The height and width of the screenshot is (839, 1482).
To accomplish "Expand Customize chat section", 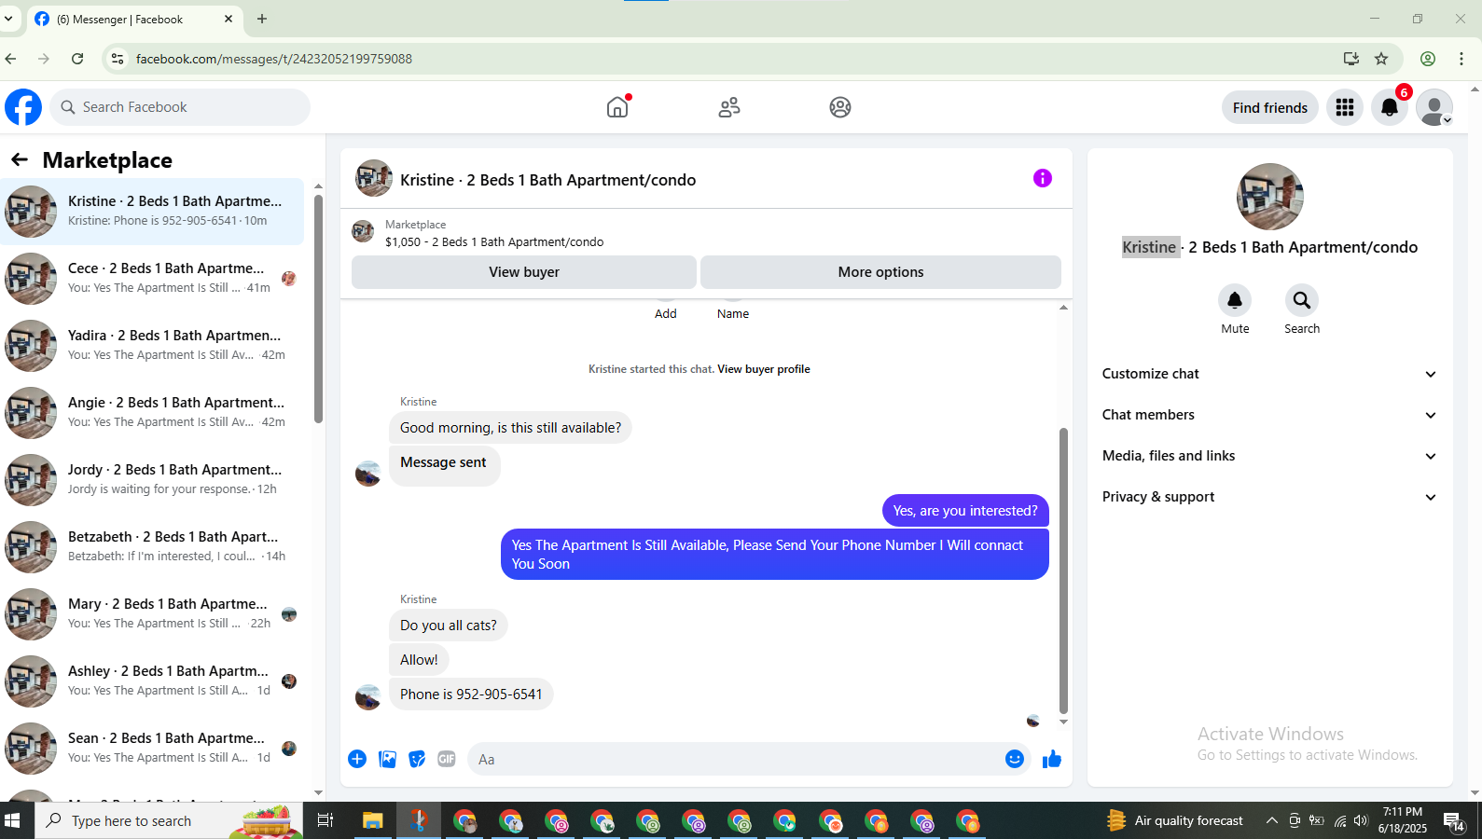I will pyautogui.click(x=1268, y=374).
